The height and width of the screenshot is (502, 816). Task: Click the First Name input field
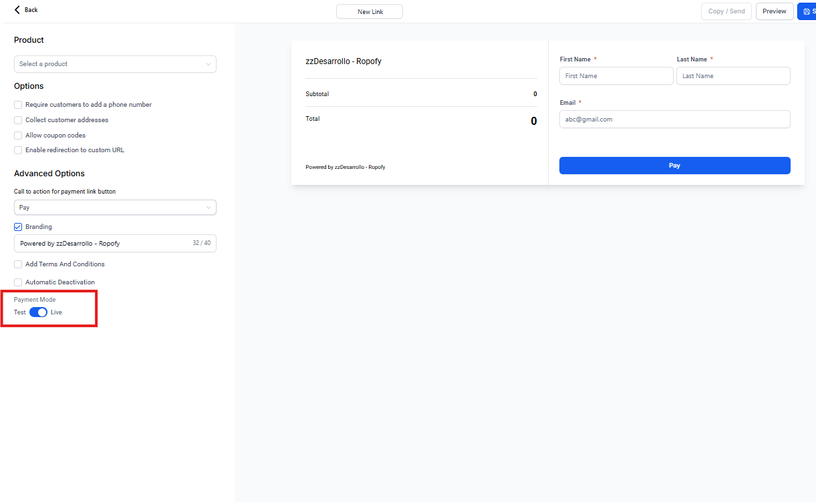coord(616,76)
